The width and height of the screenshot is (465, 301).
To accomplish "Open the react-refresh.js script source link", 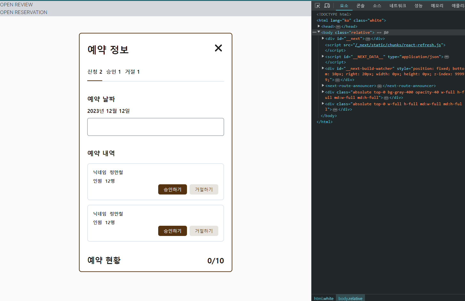I will pyautogui.click(x=398, y=45).
